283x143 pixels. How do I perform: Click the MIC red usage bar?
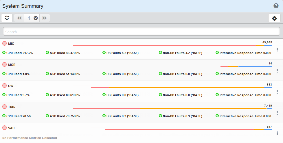click(164, 45)
